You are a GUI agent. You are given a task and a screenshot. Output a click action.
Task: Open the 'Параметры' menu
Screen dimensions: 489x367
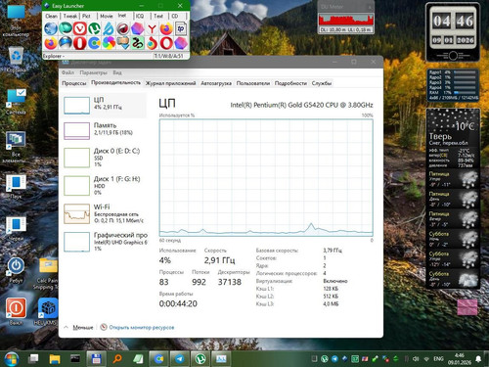93,72
